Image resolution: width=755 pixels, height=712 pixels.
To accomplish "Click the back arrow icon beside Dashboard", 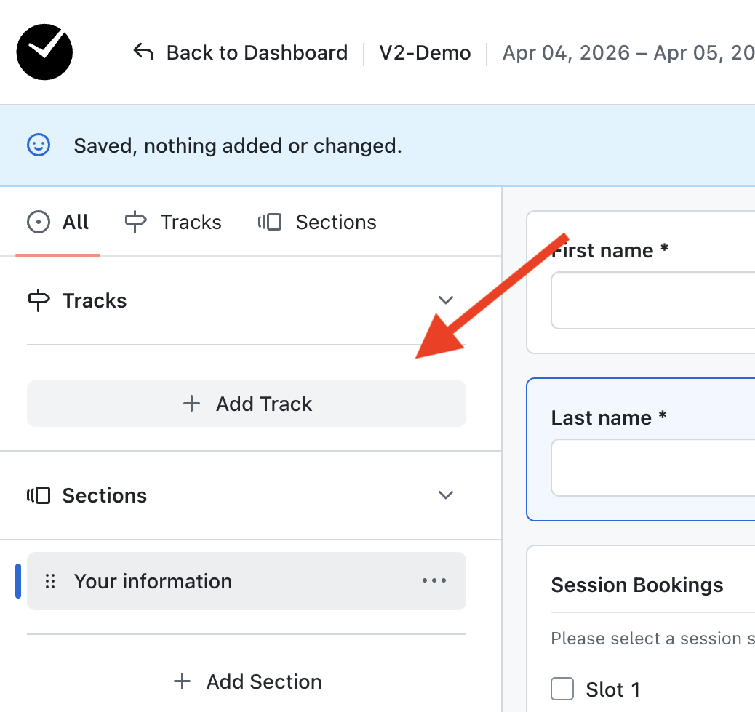I will click(x=143, y=52).
